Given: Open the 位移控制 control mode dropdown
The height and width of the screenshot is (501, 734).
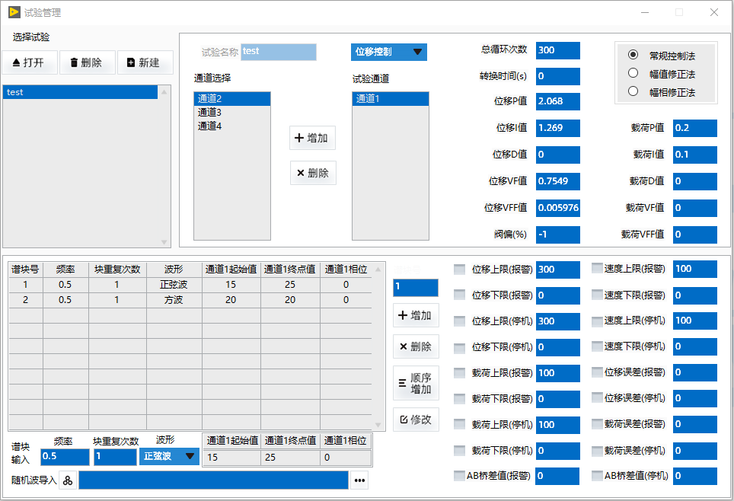Looking at the screenshot, I should [388, 52].
